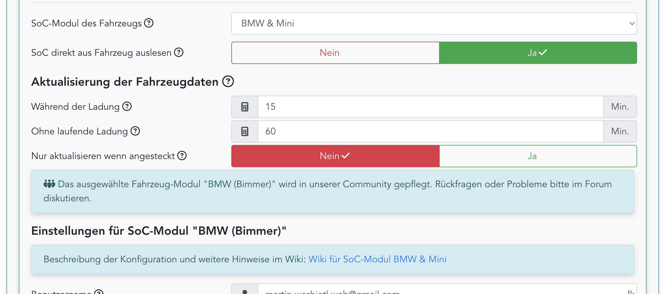Viewport: 663px width, 294px height.
Task: Click the Min. unit label of Während der Ladung
Action: (x=620, y=107)
